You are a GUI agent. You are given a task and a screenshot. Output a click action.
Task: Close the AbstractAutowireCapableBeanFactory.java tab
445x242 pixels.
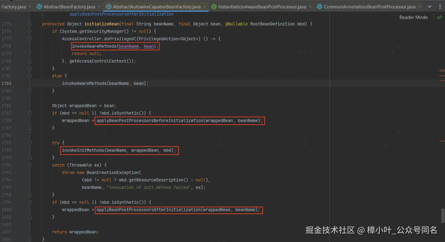point(205,7)
